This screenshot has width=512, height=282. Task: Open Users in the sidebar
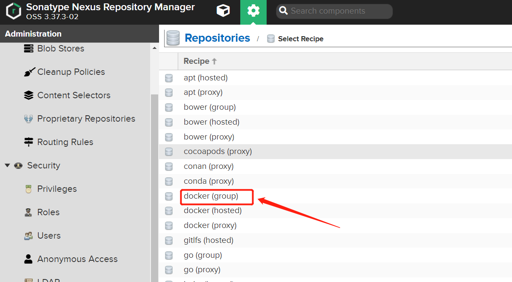click(x=49, y=236)
